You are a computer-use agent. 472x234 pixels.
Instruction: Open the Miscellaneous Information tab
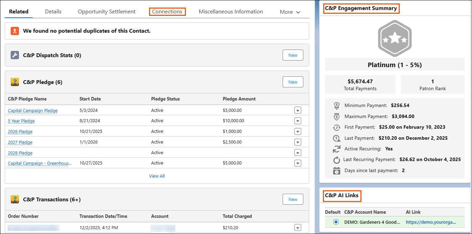[x=231, y=11]
